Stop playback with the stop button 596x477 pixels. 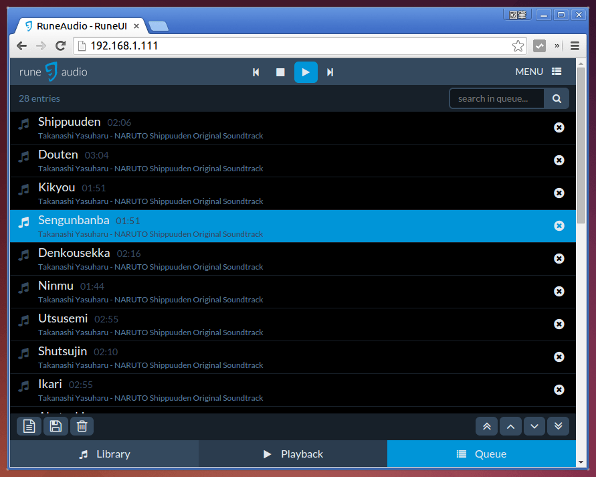click(280, 72)
